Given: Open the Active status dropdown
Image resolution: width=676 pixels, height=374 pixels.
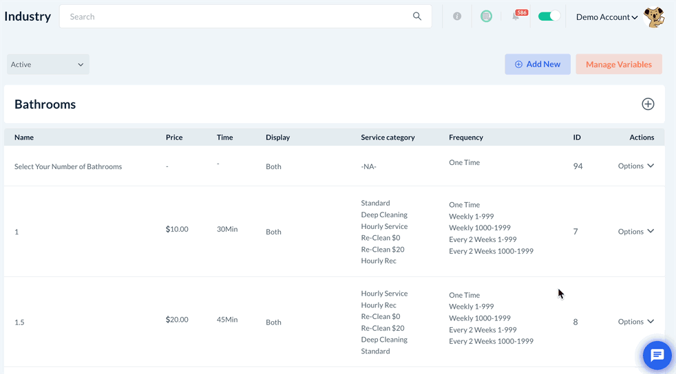Looking at the screenshot, I should [x=48, y=65].
